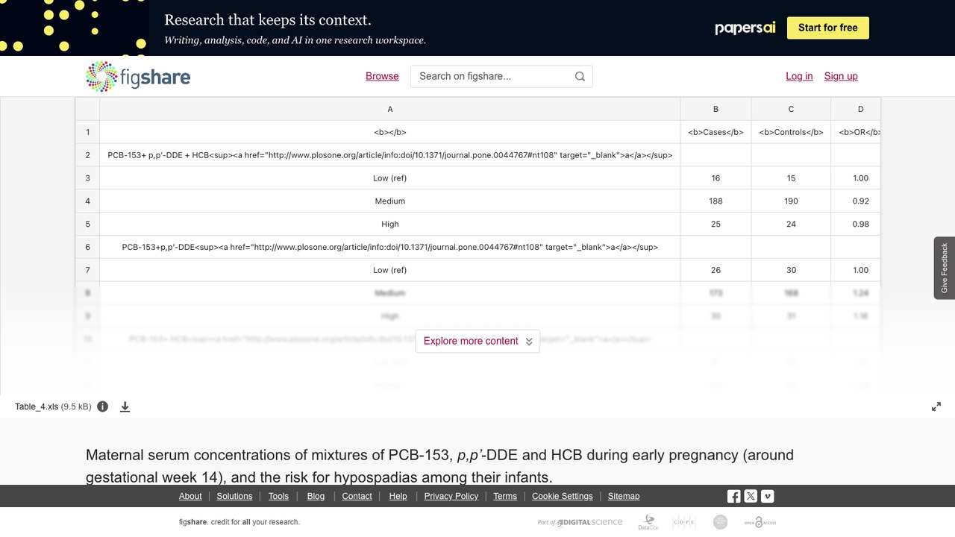The height and width of the screenshot is (537, 955).
Task: Open the Sitemap footer link
Action: (624, 496)
